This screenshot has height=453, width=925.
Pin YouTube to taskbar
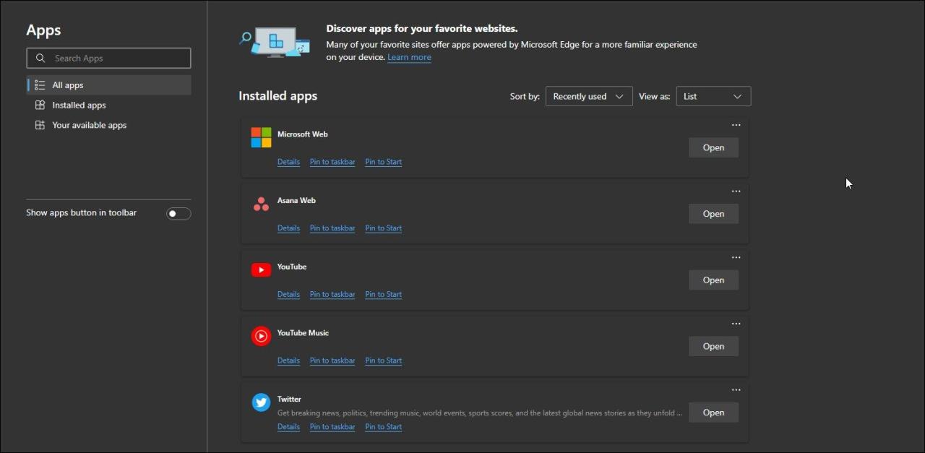(332, 294)
